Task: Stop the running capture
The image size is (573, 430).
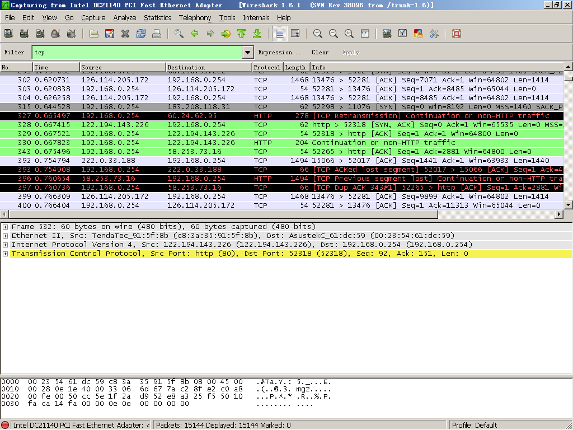Action: [x=56, y=34]
